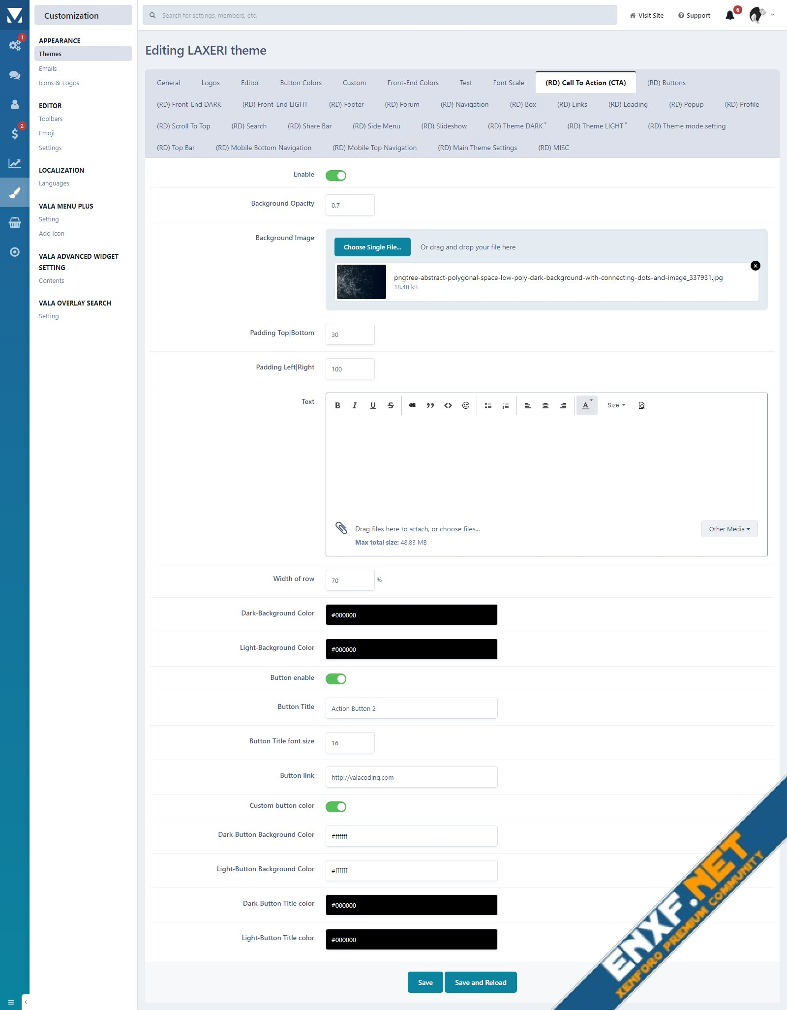Open the statistics chart sidebar icon
Viewport: 787px width, 1010px height.
[15, 163]
